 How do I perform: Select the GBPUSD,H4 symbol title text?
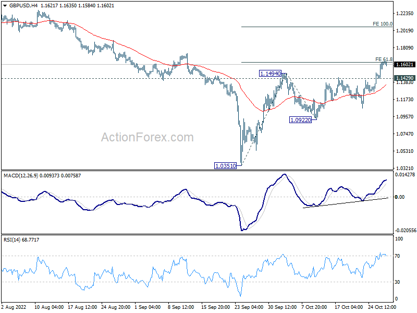click(x=23, y=6)
